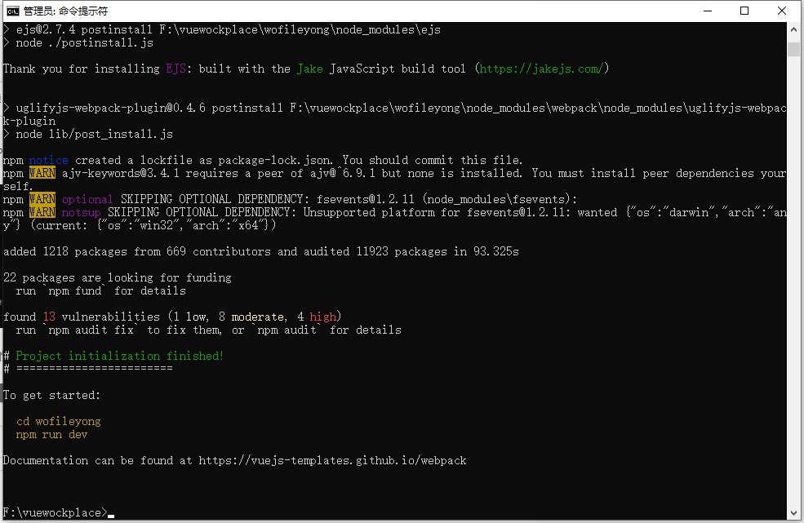Click the https://jakejs.com/ link text

point(541,69)
